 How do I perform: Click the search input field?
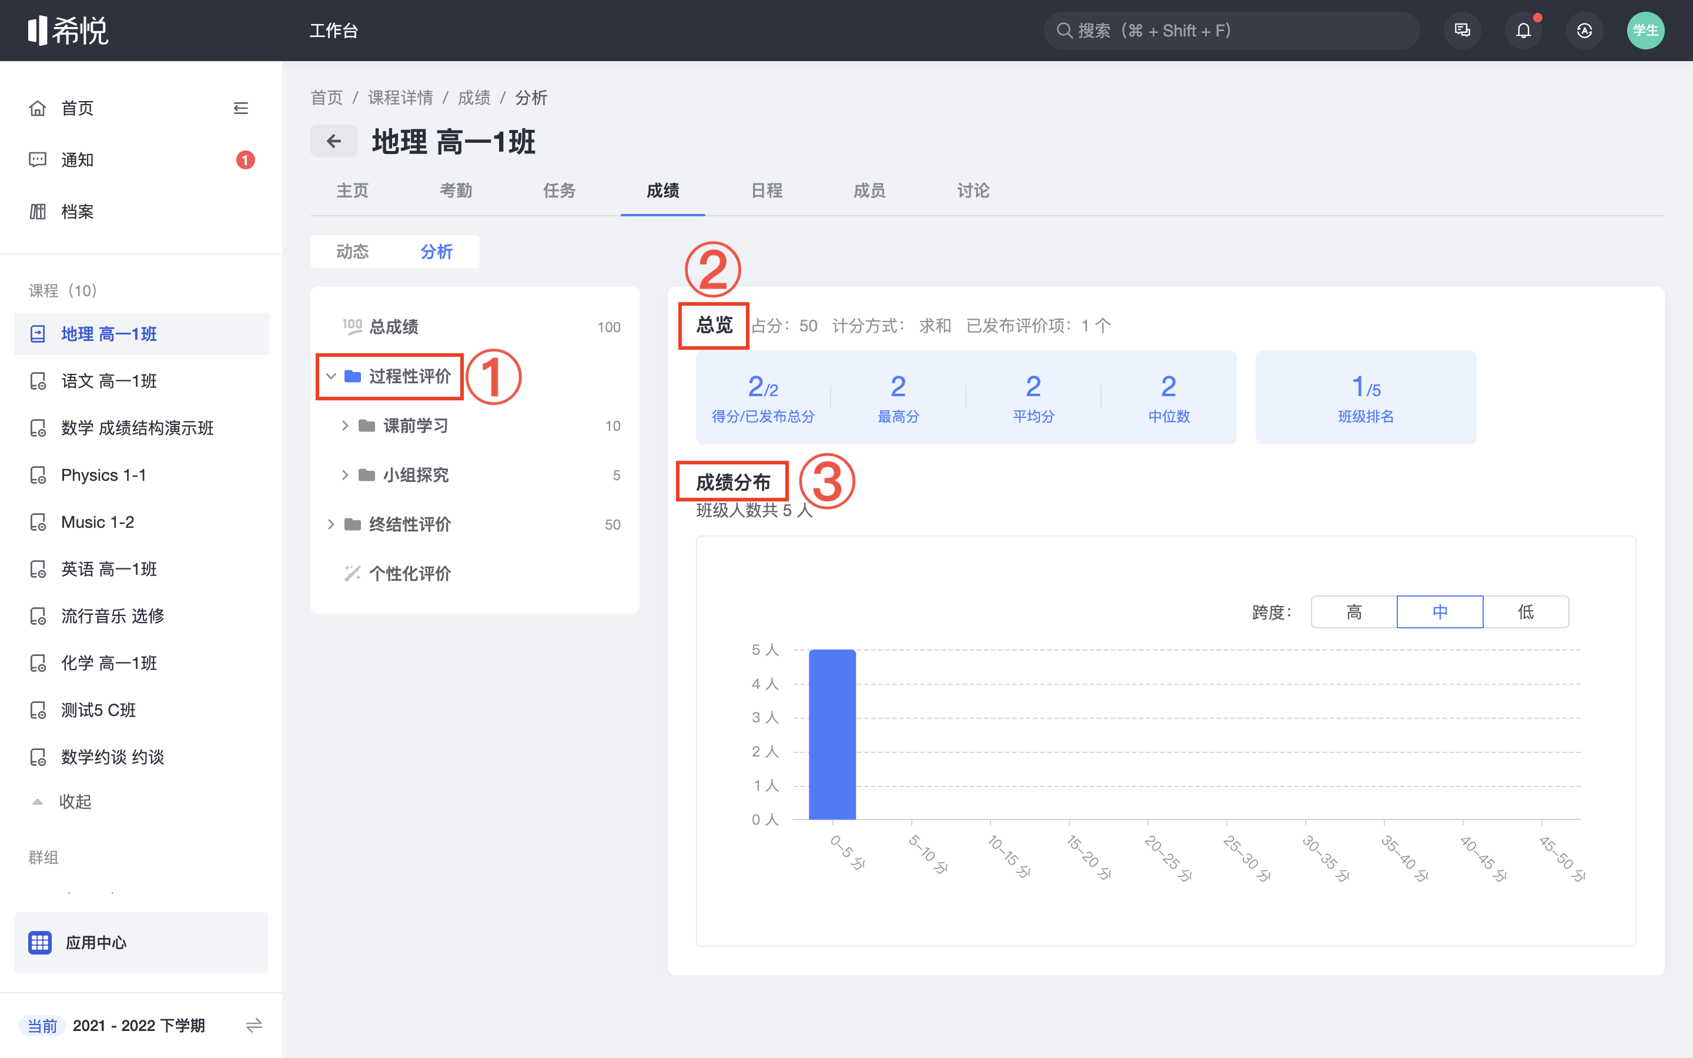(1232, 31)
